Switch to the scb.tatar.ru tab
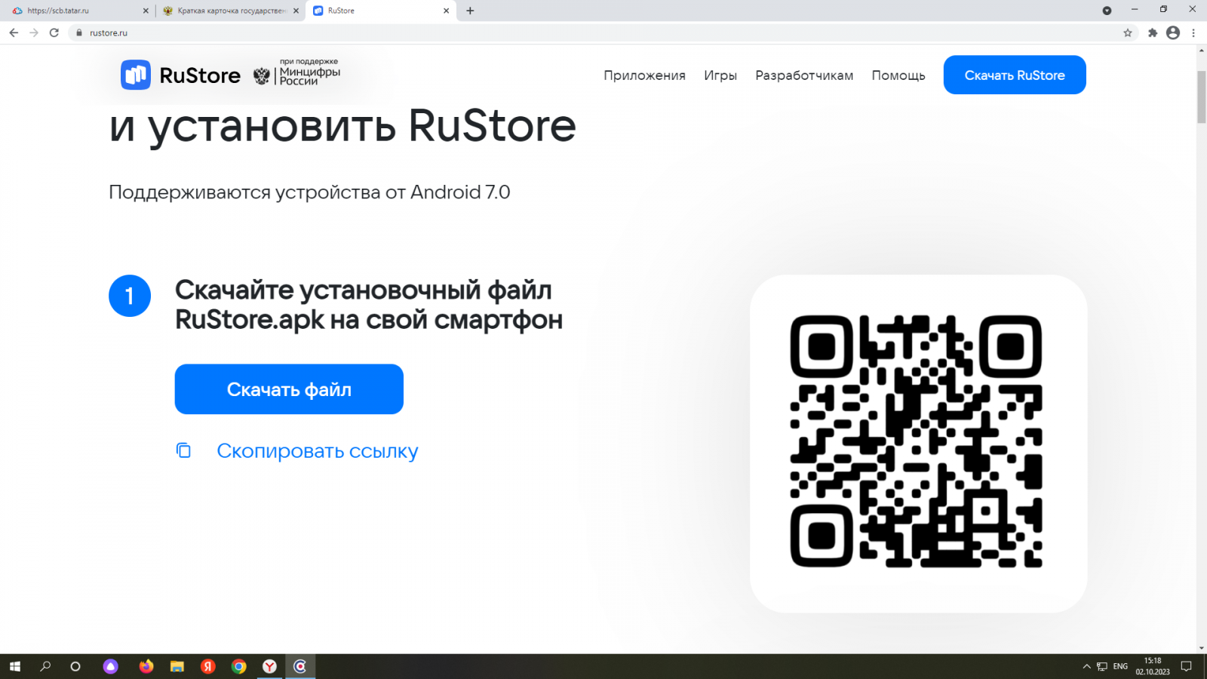The width and height of the screenshot is (1207, 679). coord(75,11)
